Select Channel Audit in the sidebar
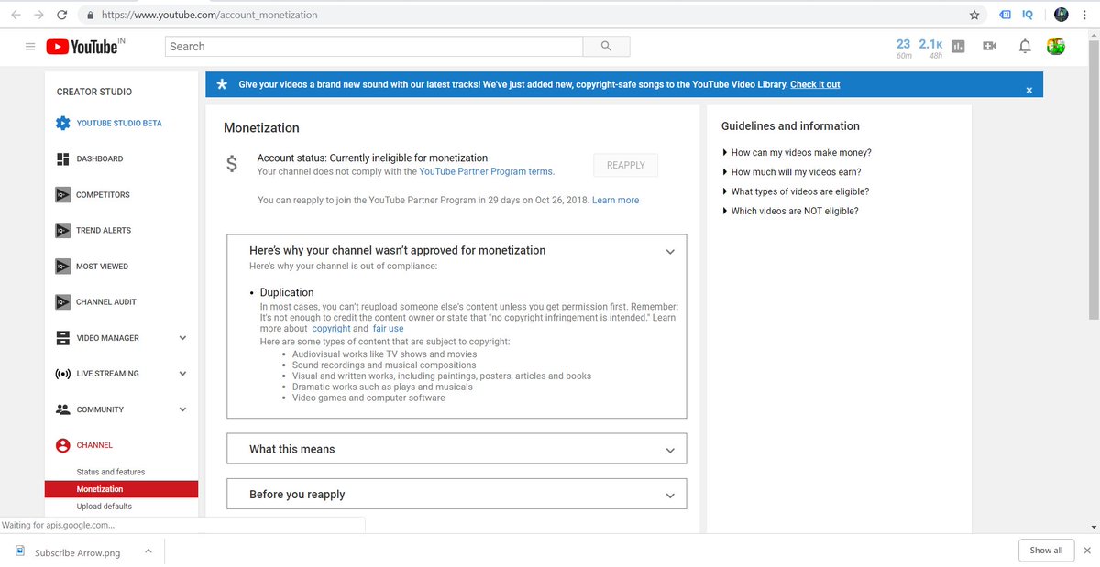 [x=106, y=302]
